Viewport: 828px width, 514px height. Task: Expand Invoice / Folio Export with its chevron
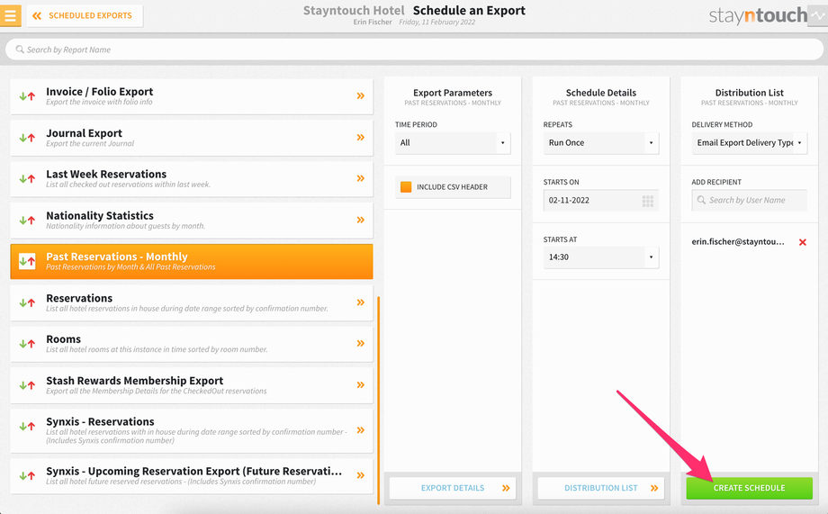[x=361, y=95]
